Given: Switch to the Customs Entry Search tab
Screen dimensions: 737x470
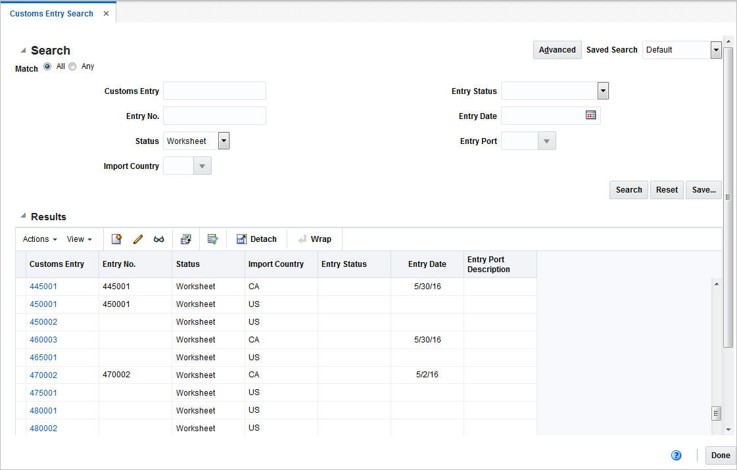Looking at the screenshot, I should tap(51, 12).
